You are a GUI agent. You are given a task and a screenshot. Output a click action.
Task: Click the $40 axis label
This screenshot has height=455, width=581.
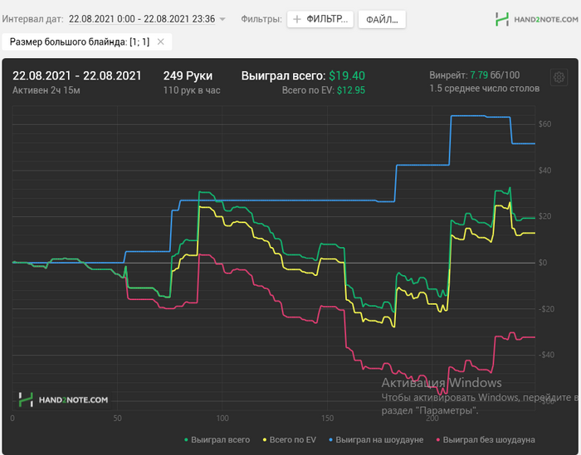tap(544, 170)
